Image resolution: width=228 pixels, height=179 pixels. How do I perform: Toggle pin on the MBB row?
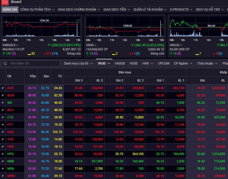(3, 161)
